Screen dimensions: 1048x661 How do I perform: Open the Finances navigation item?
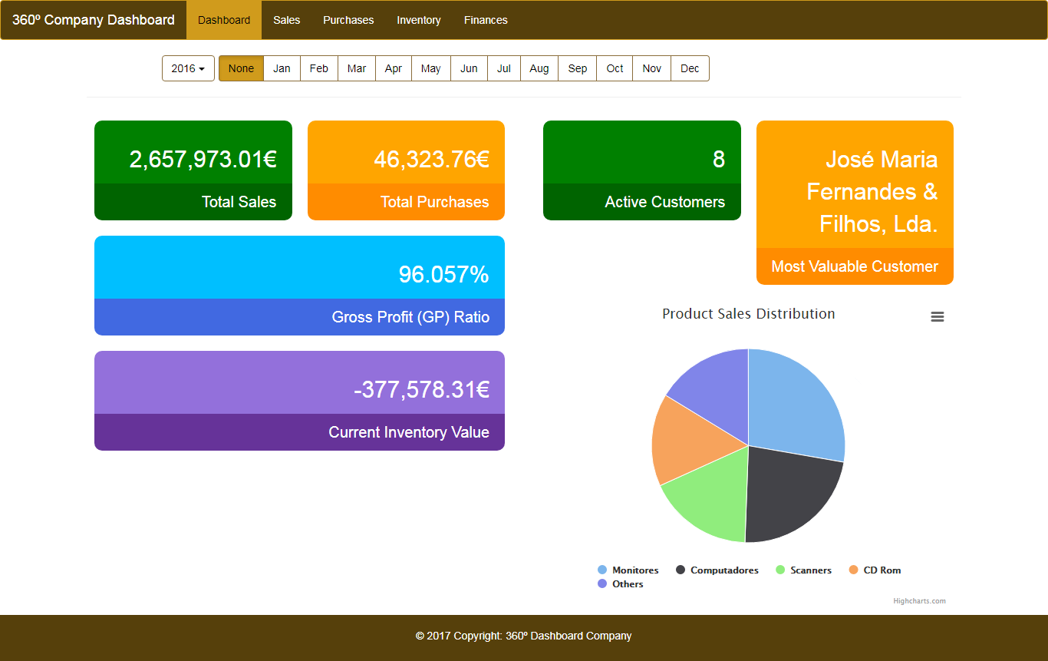(x=486, y=20)
